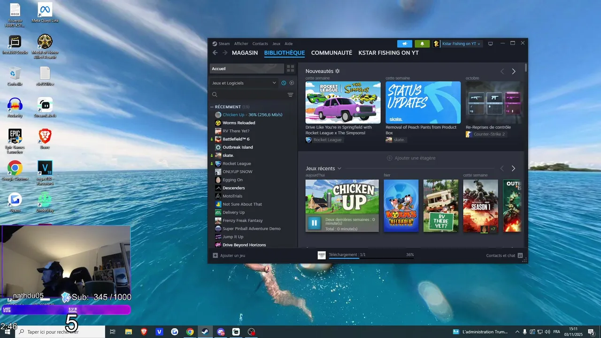This screenshot has height=338, width=601.
Task: Click Steam icon in the taskbar
Action: coord(205,332)
